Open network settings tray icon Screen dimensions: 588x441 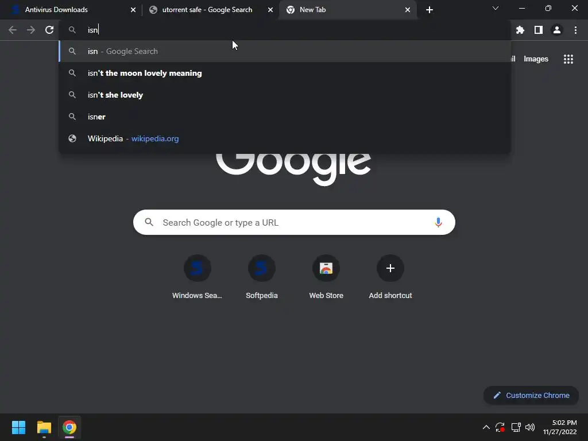coord(516,427)
